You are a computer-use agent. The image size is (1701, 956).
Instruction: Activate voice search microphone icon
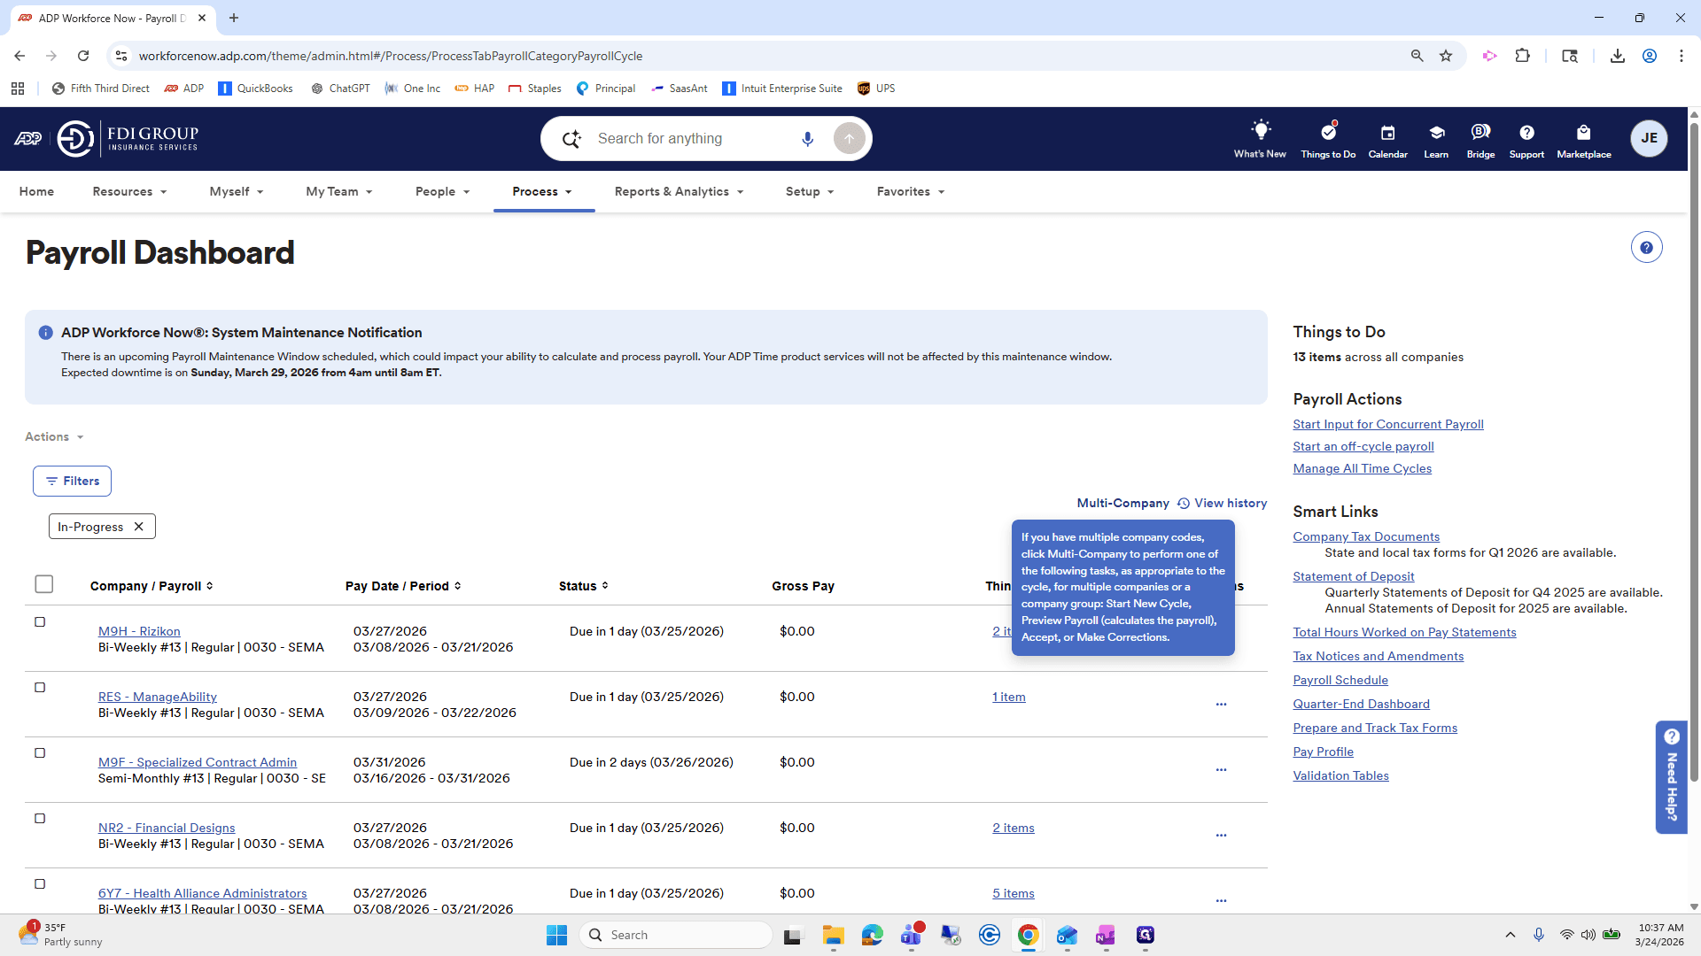click(x=807, y=139)
